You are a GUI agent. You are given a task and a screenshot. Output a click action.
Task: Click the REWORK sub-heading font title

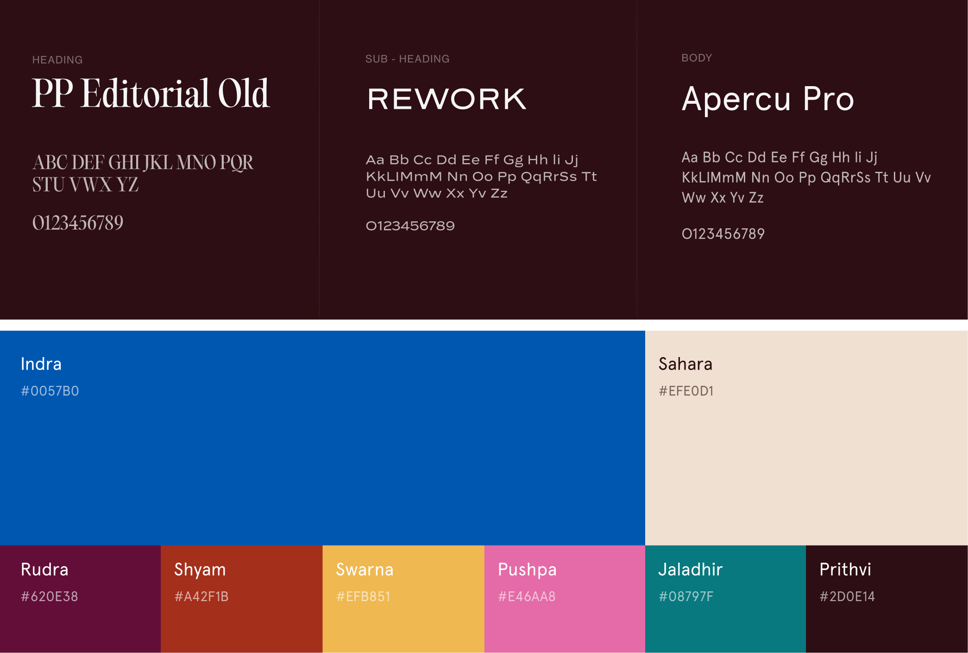tap(446, 99)
